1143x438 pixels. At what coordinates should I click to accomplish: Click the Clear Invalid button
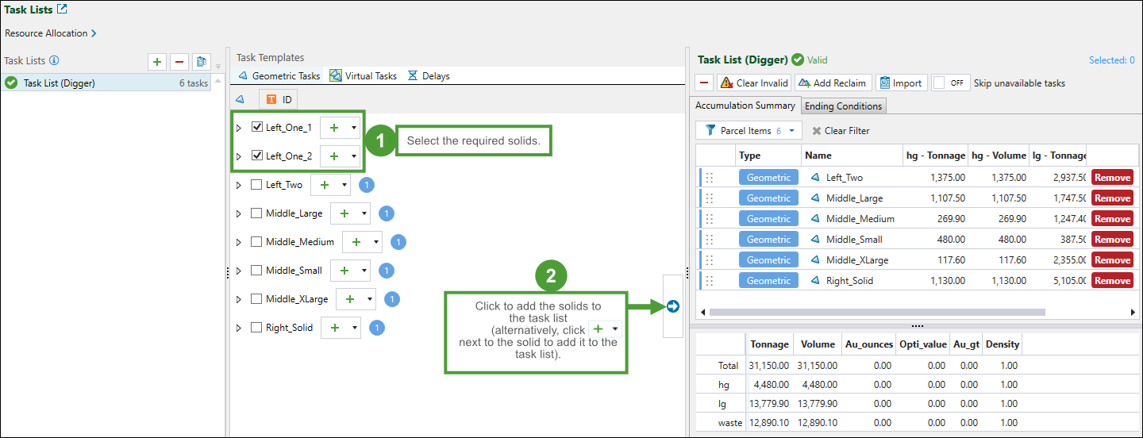tap(753, 83)
